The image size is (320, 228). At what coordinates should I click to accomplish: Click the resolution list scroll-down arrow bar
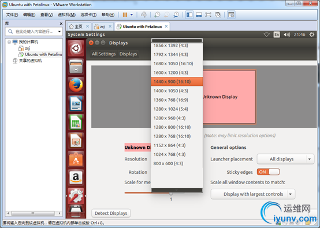pos(177,190)
